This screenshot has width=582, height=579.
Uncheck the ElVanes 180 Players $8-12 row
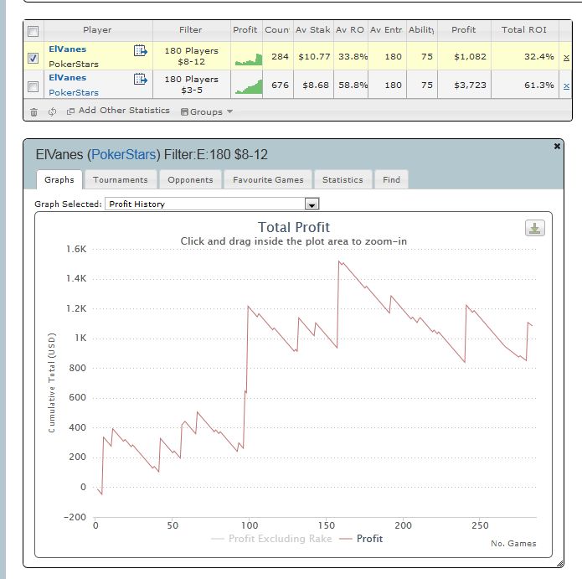(33, 59)
